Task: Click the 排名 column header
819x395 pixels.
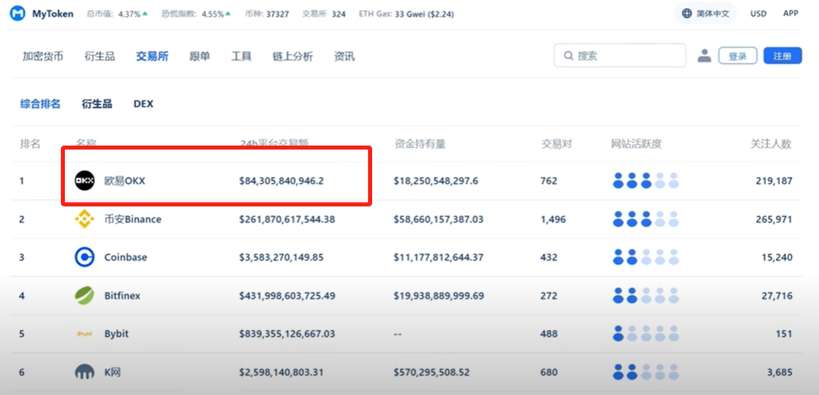Action: coord(30,144)
